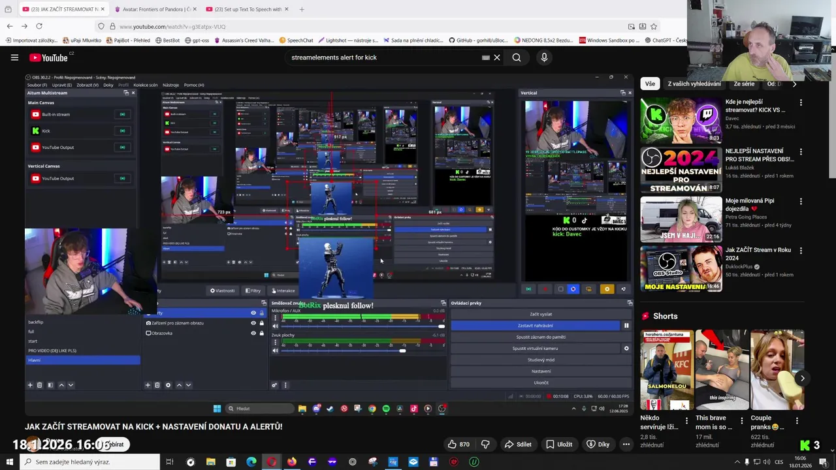Screen dimensions: 836x470
Task: Reload the current YouTube page
Action: [x=39, y=26]
